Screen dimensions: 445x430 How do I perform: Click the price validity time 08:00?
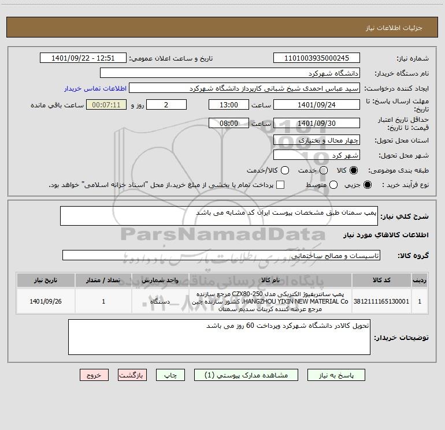(x=229, y=123)
